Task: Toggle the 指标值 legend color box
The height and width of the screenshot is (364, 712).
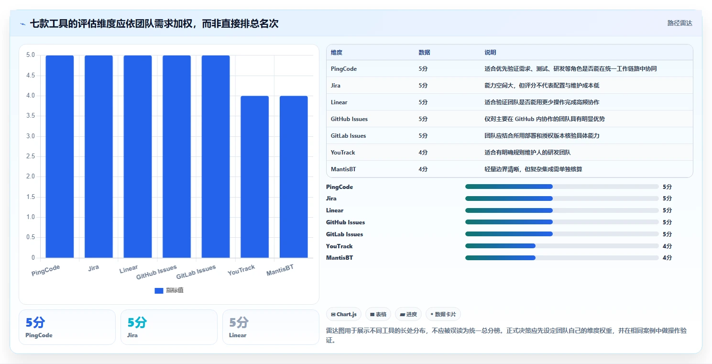Action: pos(159,290)
